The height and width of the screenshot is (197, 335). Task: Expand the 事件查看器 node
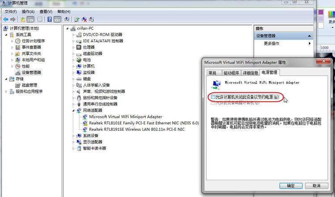pos(12,48)
